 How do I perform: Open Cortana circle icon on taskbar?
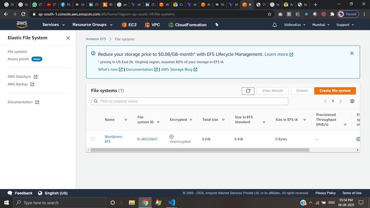(113, 203)
